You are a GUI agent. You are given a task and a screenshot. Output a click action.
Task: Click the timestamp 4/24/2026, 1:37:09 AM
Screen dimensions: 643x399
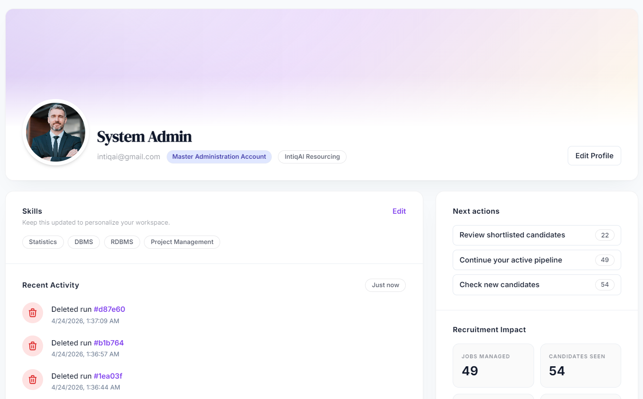click(x=85, y=321)
